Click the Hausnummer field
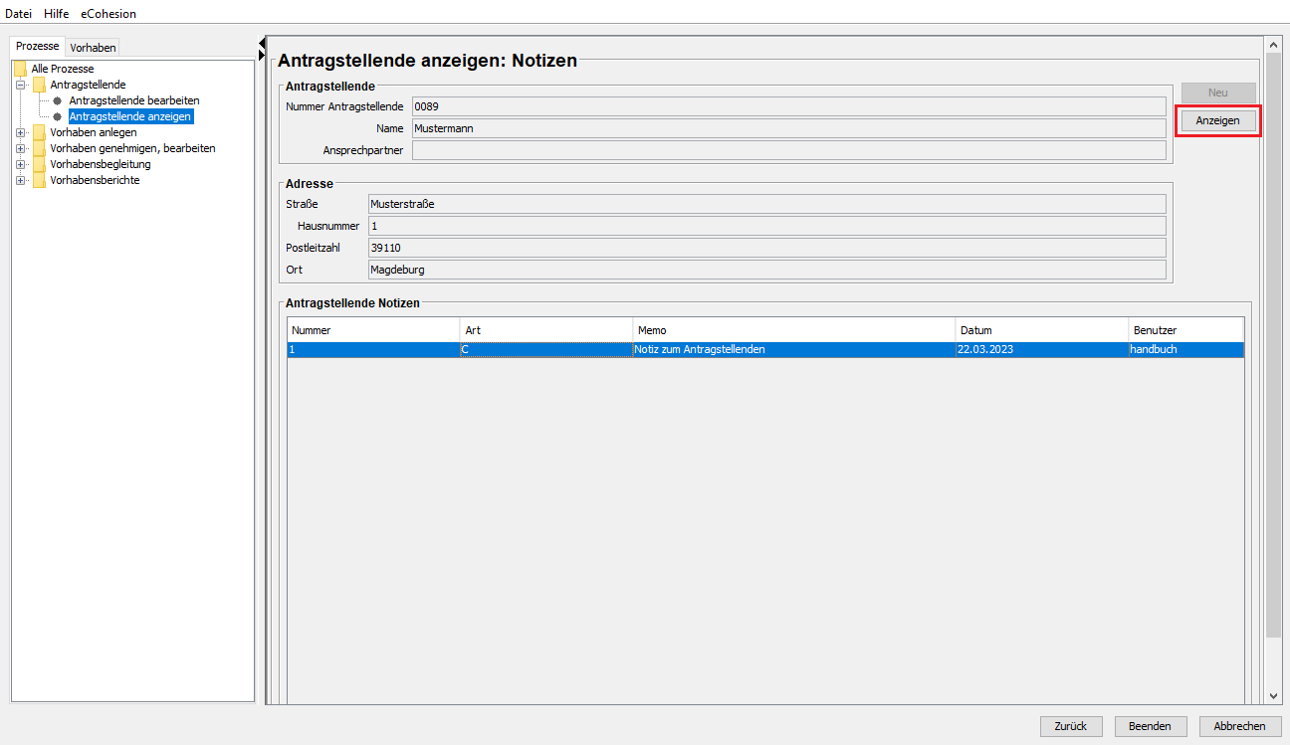 coord(766,226)
